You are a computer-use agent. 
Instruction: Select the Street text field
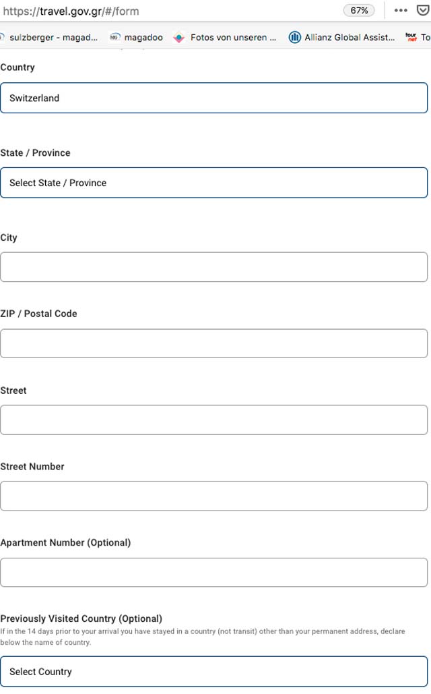point(214,420)
